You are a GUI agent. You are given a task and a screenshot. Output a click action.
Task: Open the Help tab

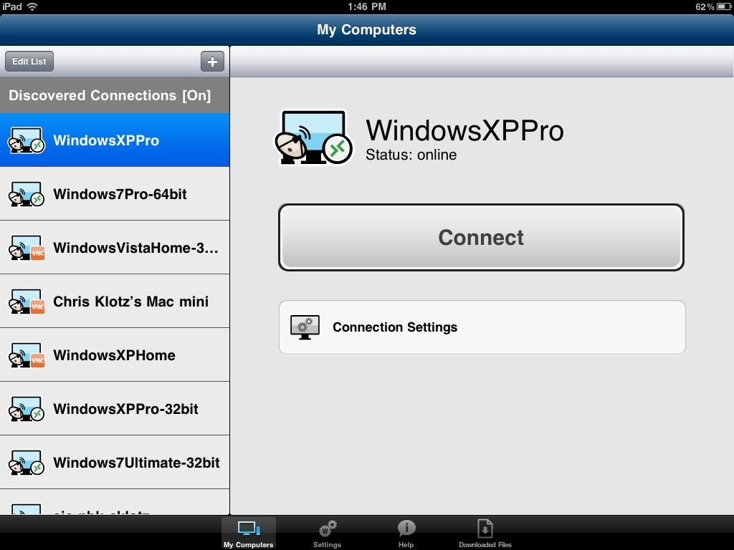[406, 533]
